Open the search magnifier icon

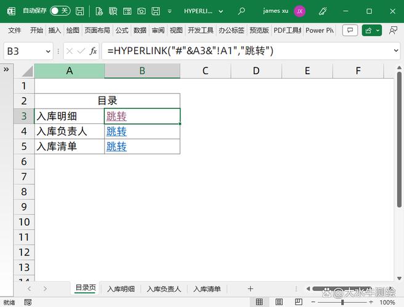(241, 11)
